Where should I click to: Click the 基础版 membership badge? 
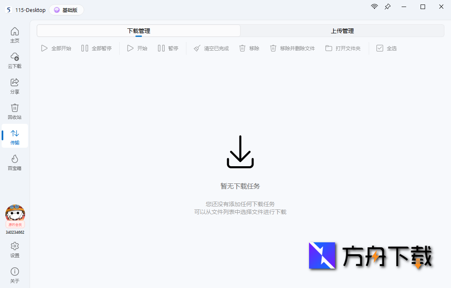point(66,10)
